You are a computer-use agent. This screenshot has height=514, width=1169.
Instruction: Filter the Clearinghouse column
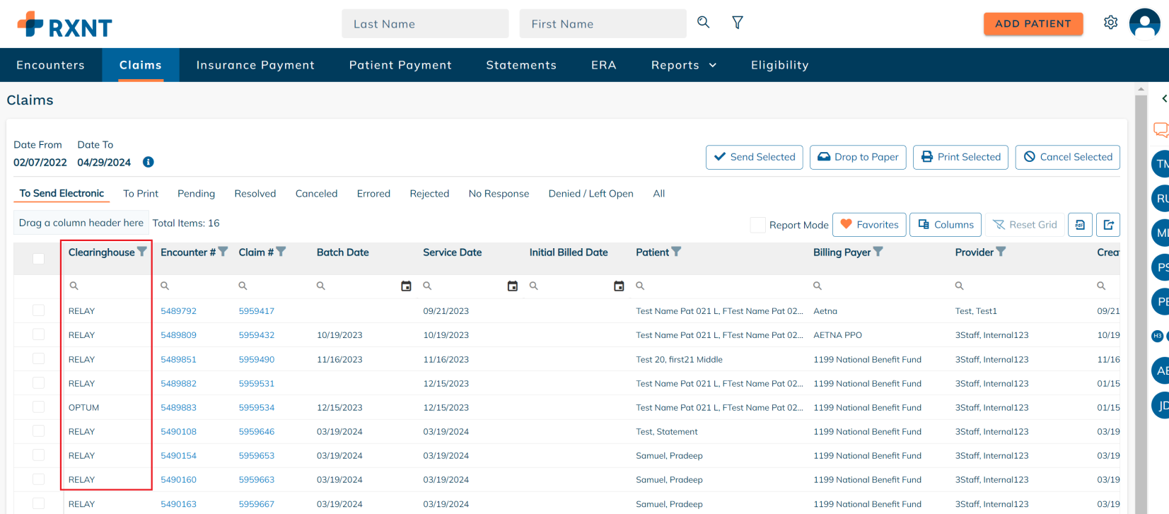point(142,252)
